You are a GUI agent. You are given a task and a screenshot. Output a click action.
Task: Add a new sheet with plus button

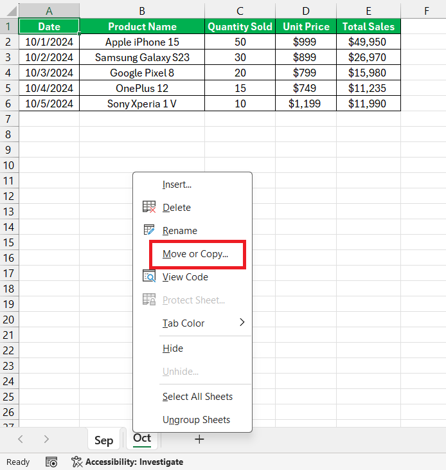(x=199, y=439)
